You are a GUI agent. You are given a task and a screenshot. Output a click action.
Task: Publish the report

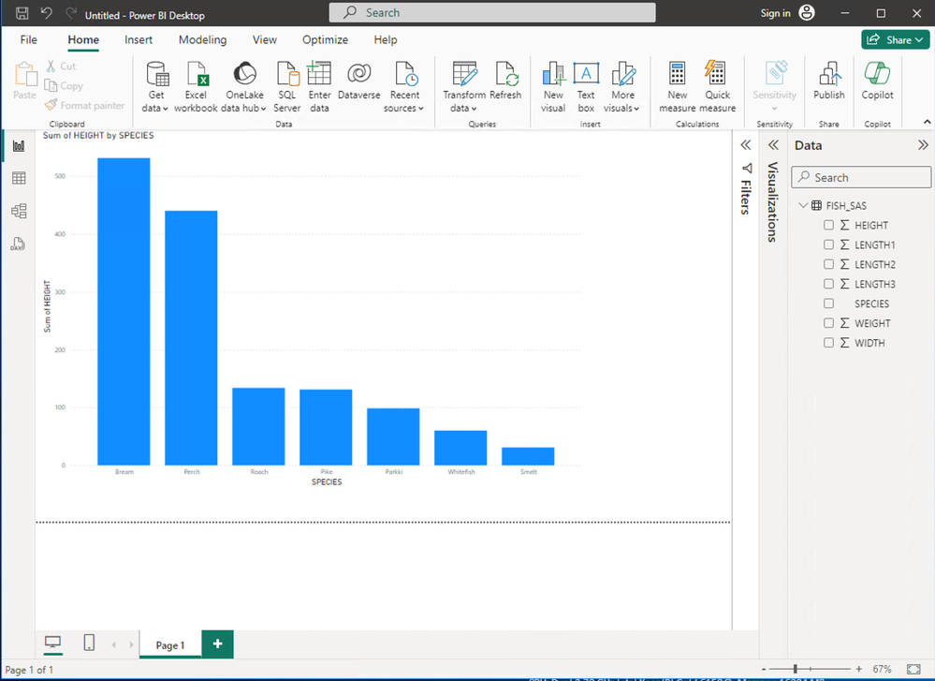[829, 81]
